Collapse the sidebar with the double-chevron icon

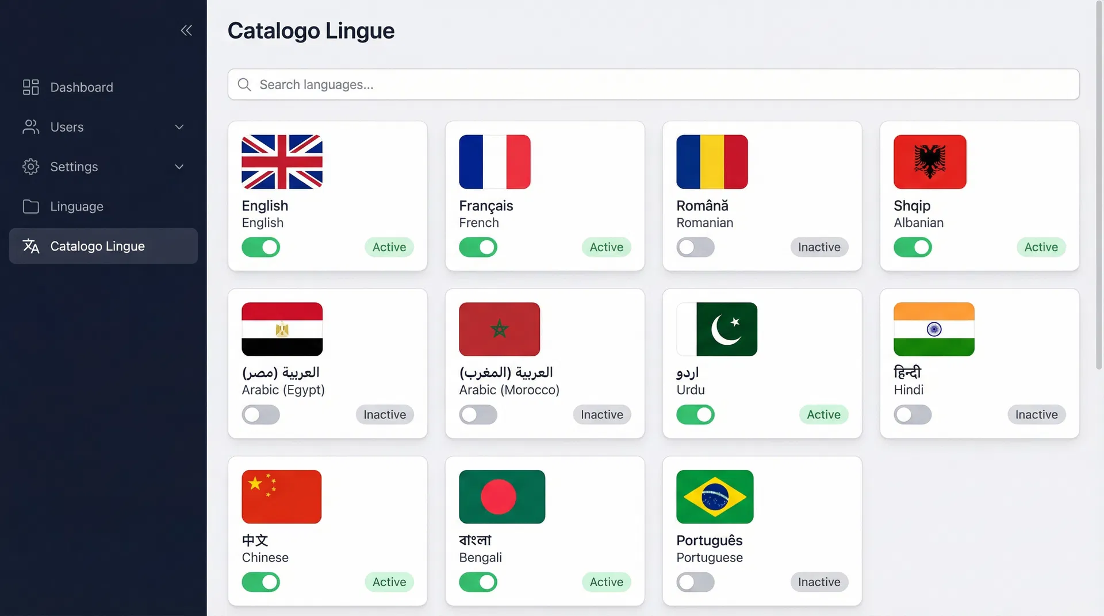pos(186,30)
